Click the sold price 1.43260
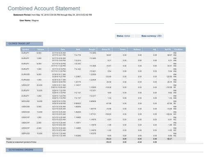Image resolution: width=205 pixels, height=158 pixels. (x=77, y=135)
